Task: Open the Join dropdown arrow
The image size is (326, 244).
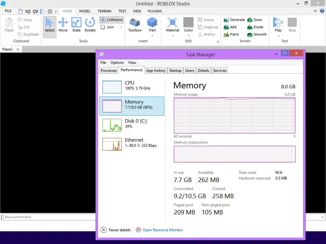Action: 121,27
